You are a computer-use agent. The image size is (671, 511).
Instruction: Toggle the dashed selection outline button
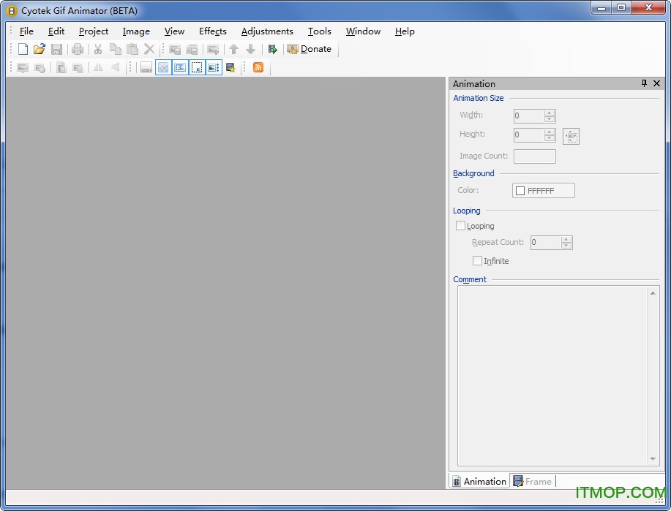click(x=196, y=67)
